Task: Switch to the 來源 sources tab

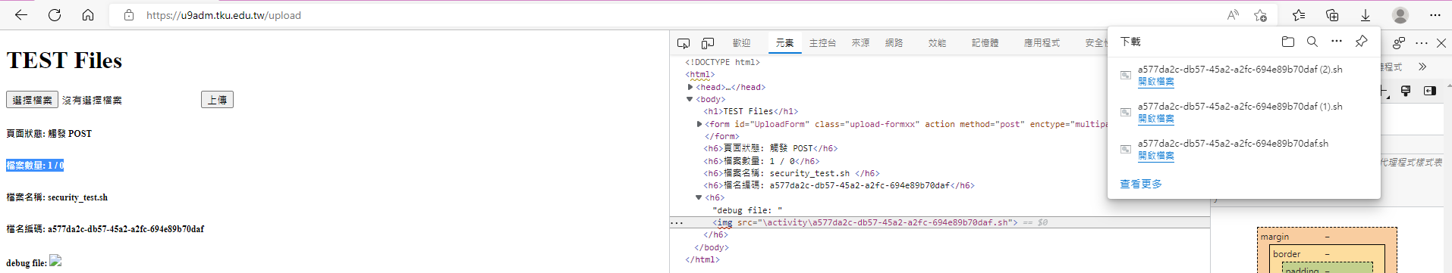Action: 860,43
